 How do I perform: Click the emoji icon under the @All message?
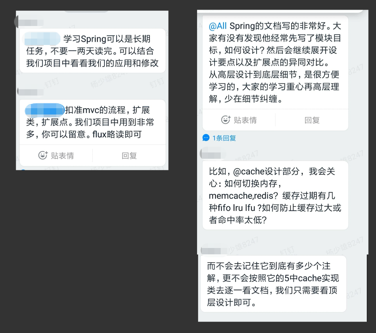click(226, 120)
